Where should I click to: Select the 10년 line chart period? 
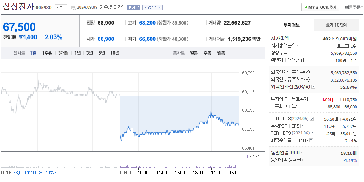pyautogui.click(x=115, y=53)
